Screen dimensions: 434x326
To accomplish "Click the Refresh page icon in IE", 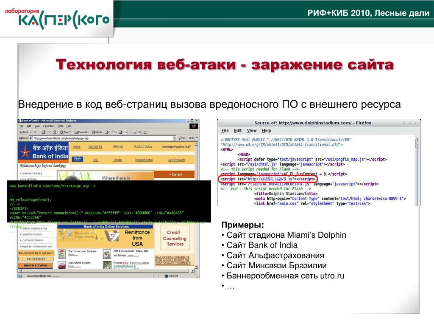I will (x=49, y=132).
